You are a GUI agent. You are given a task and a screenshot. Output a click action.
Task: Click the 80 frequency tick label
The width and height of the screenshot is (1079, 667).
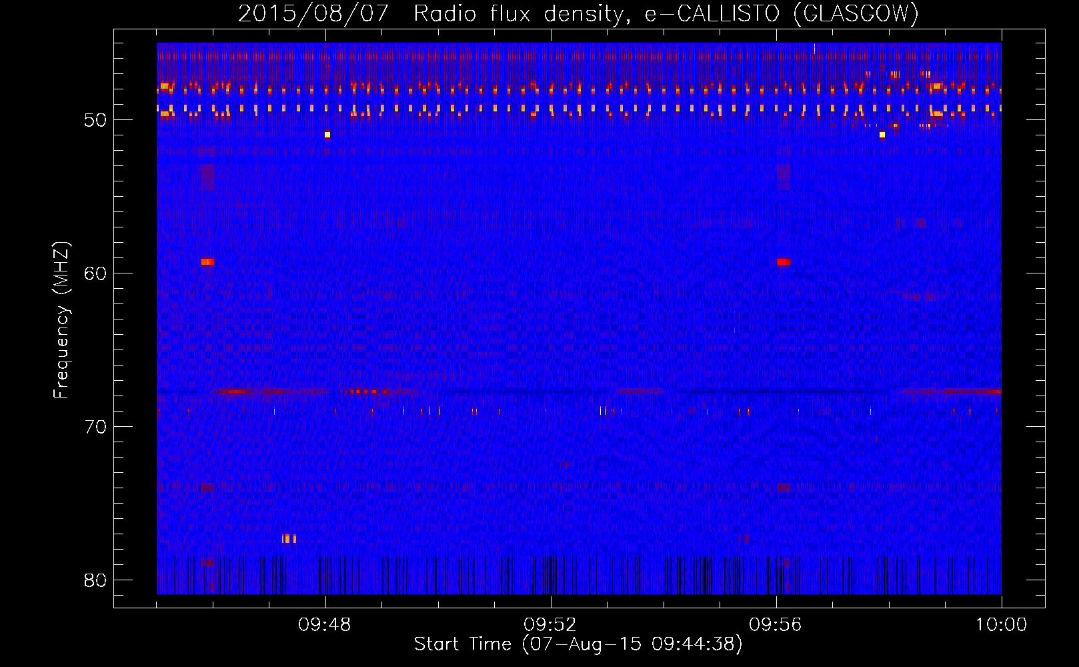[95, 580]
